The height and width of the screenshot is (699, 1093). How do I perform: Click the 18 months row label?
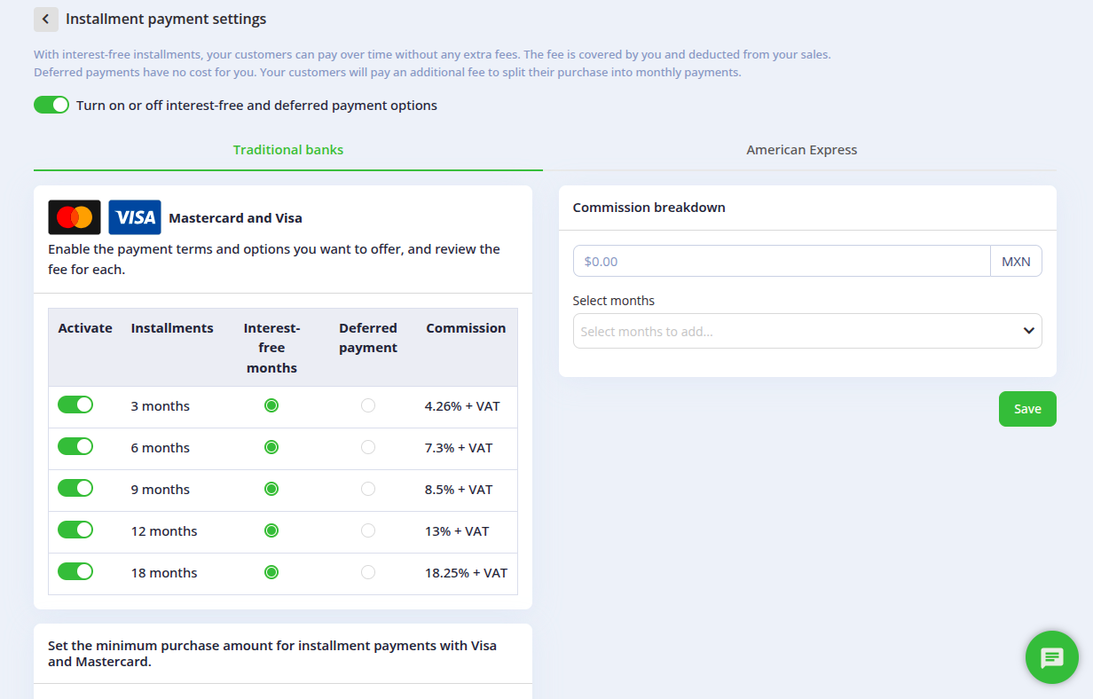(x=164, y=573)
